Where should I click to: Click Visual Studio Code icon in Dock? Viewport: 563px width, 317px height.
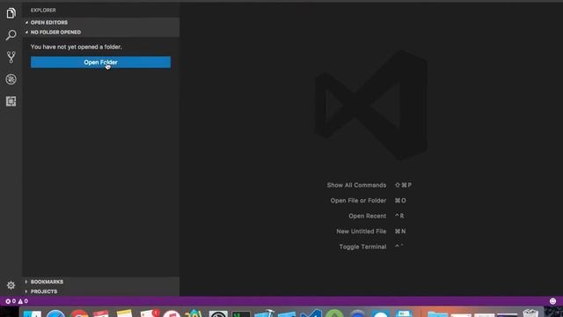pos(311,313)
